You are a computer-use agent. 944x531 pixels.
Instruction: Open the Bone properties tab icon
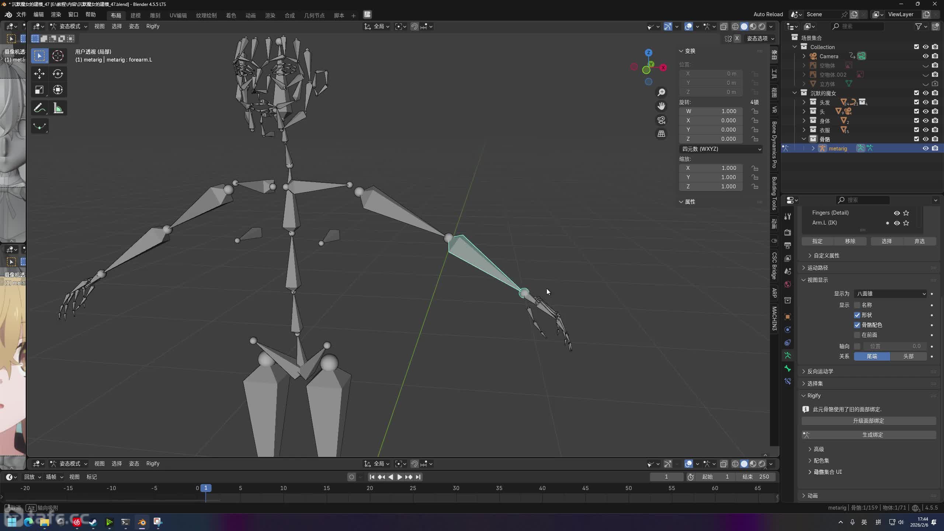pyautogui.click(x=788, y=368)
